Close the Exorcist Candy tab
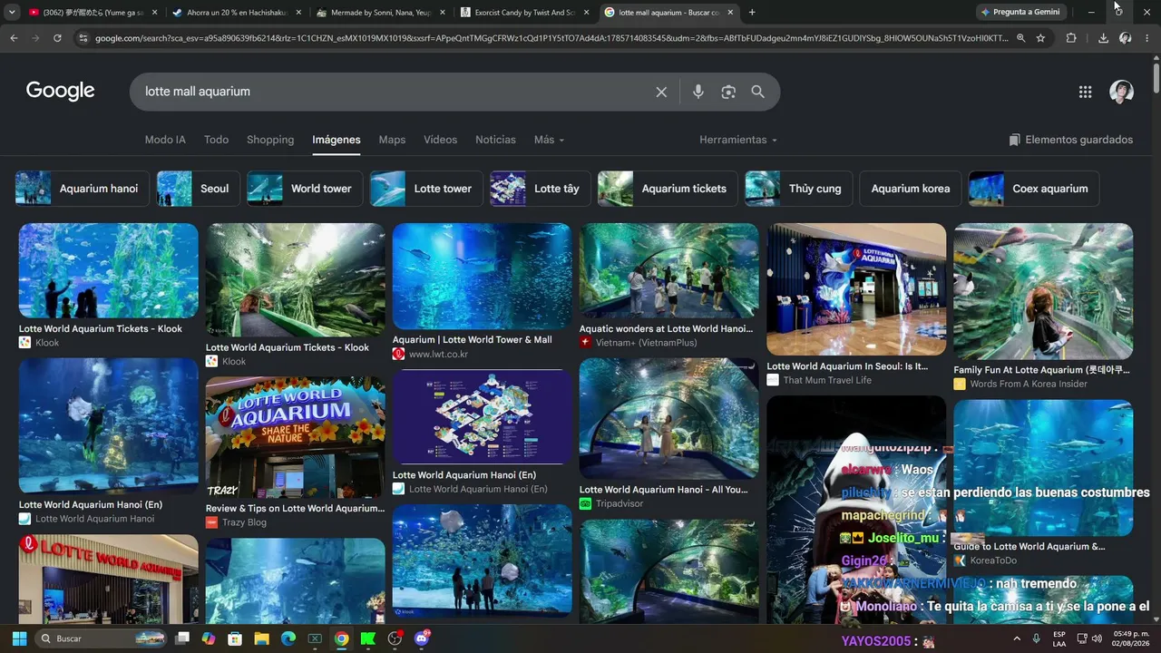 [586, 13]
